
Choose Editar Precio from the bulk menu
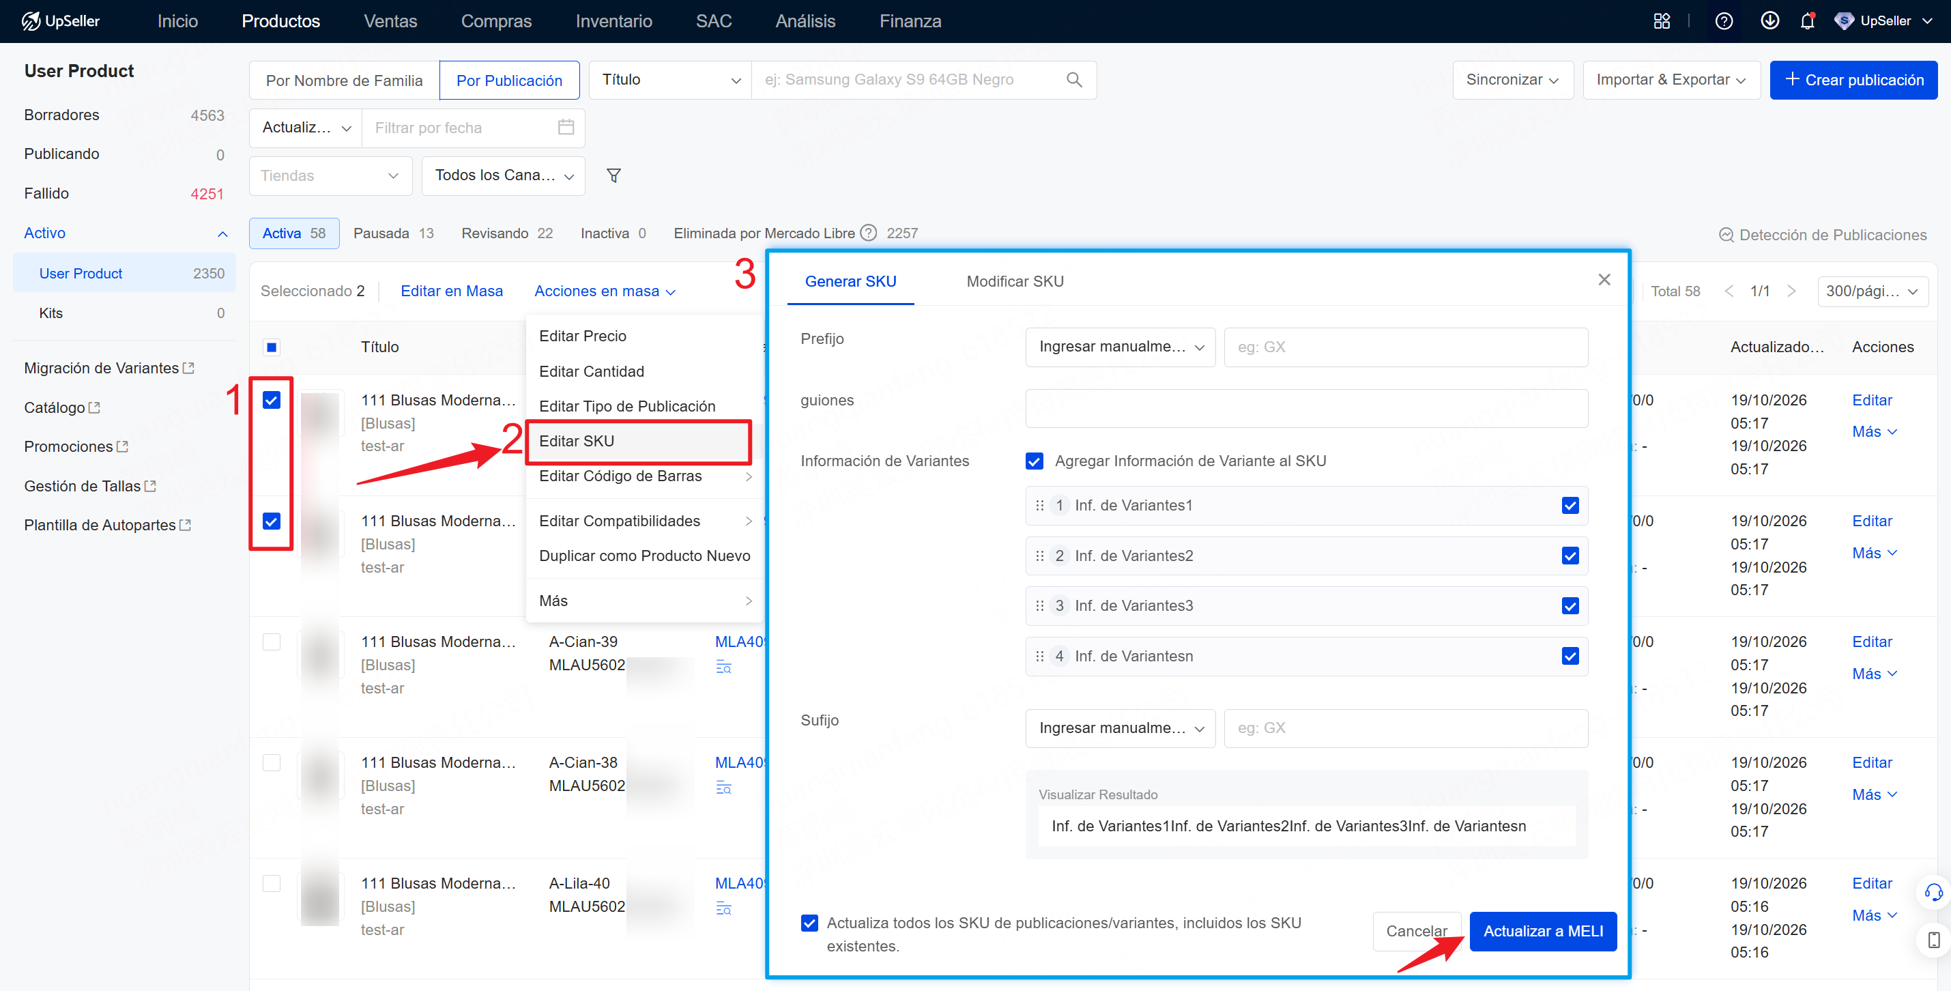point(644,336)
